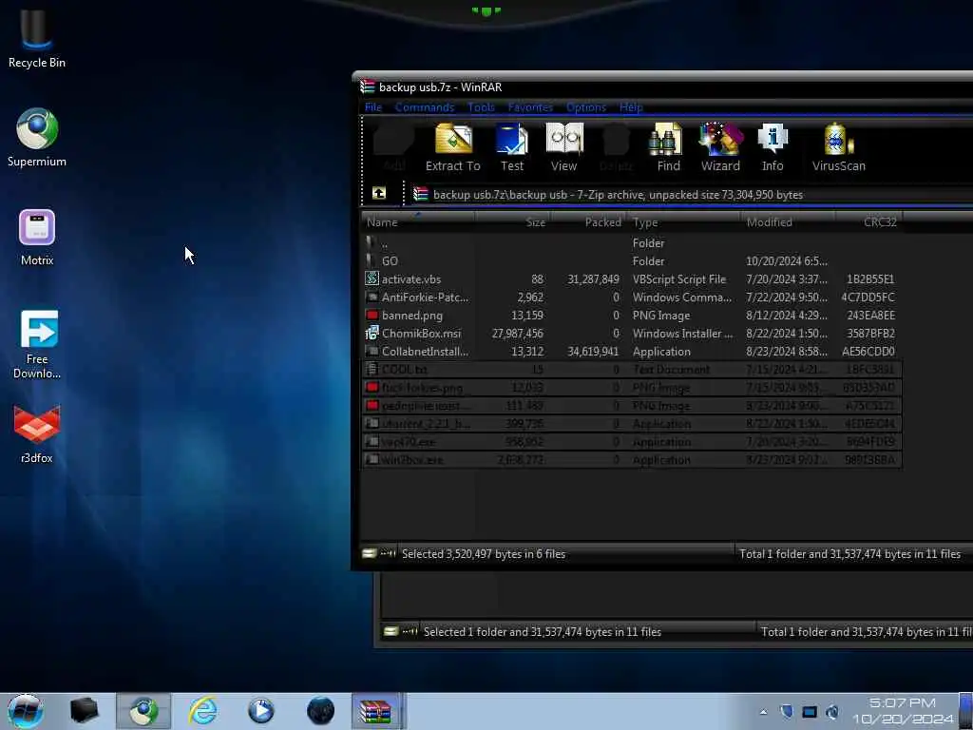The height and width of the screenshot is (730, 973).
Task: Expand hidden tray icons arrow
Action: 763,712
